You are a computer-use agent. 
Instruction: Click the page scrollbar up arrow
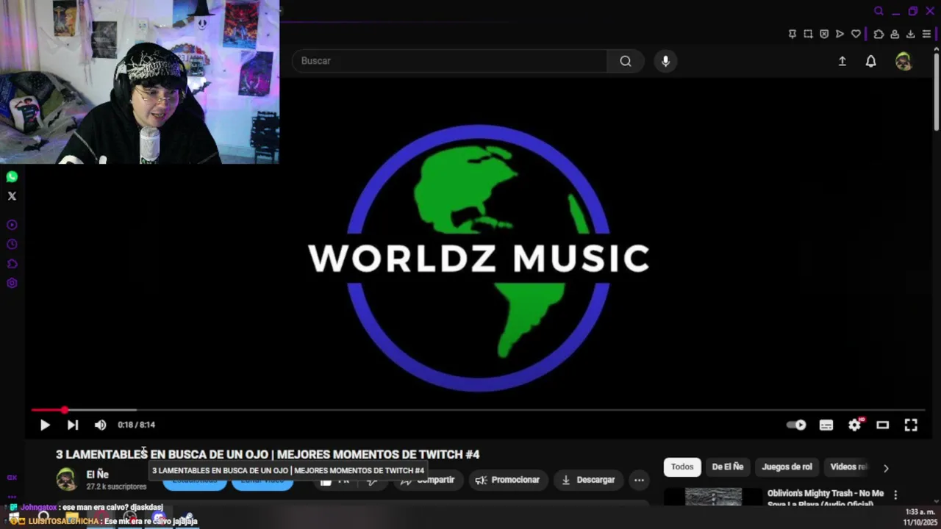936,50
